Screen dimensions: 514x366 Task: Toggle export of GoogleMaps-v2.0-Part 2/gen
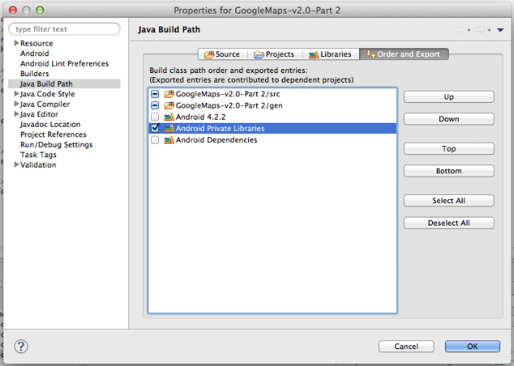(x=155, y=105)
